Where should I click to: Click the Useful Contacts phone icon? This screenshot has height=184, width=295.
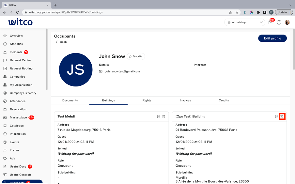tap(5, 175)
